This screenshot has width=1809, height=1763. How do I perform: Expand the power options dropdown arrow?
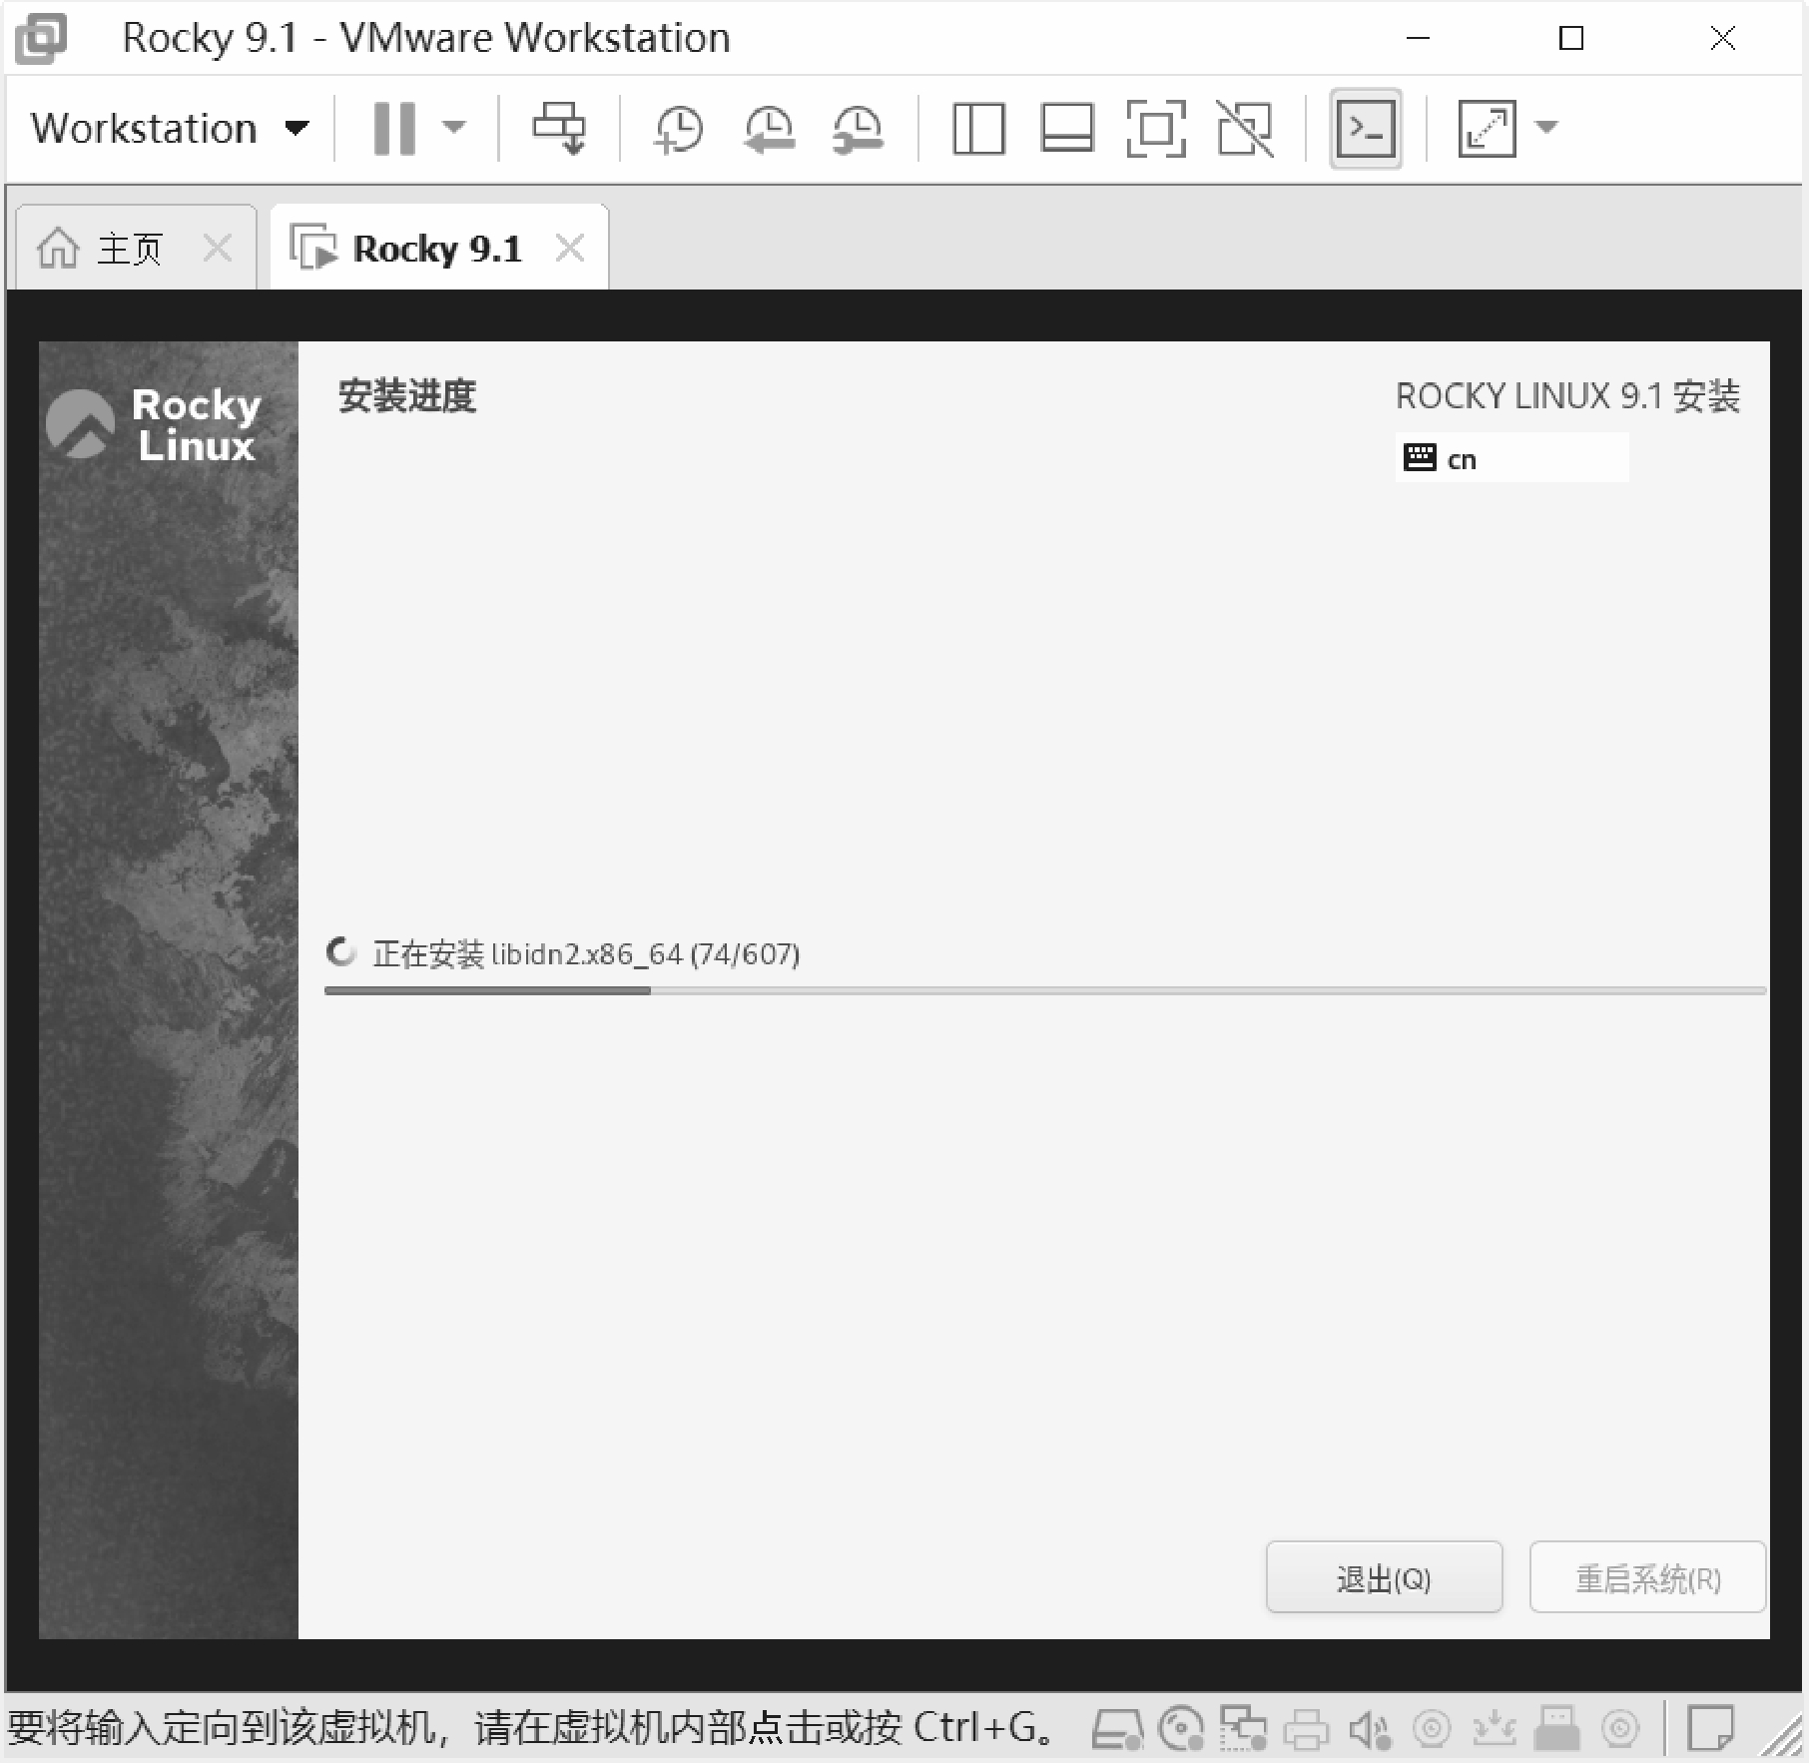click(x=454, y=128)
